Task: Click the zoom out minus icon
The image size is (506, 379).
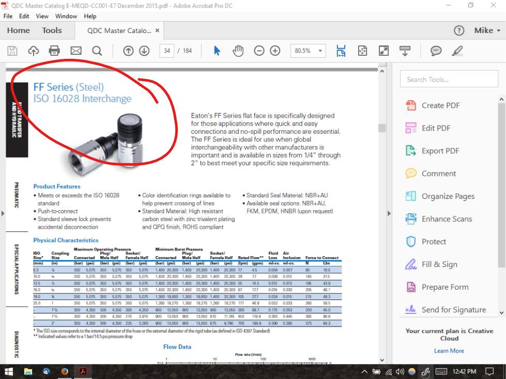Action: [x=259, y=51]
